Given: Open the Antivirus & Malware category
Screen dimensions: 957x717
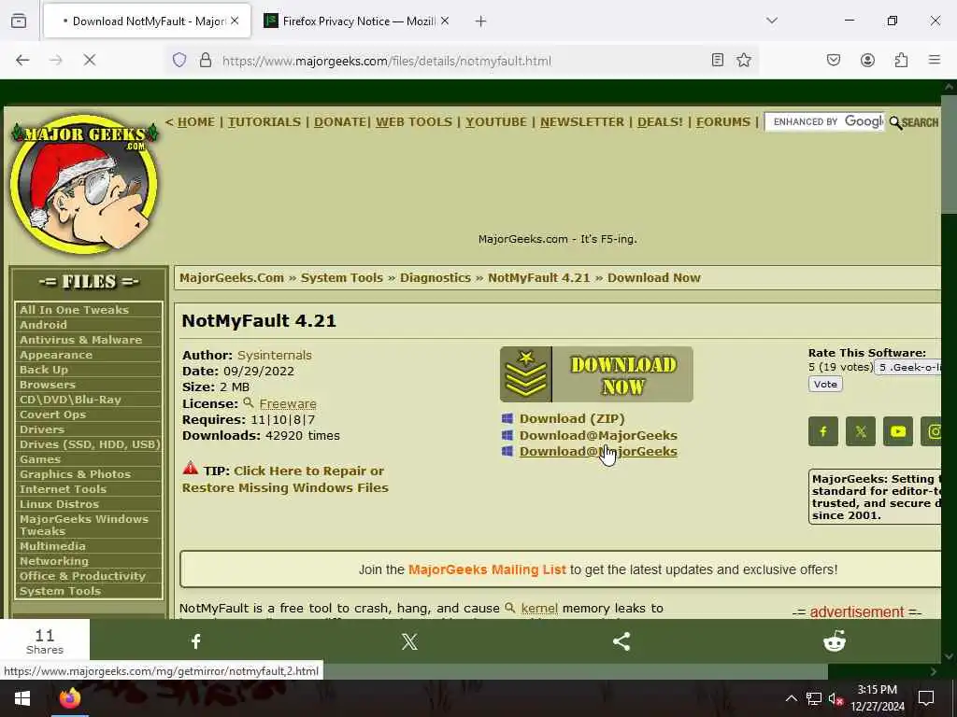Looking at the screenshot, I should tap(80, 340).
